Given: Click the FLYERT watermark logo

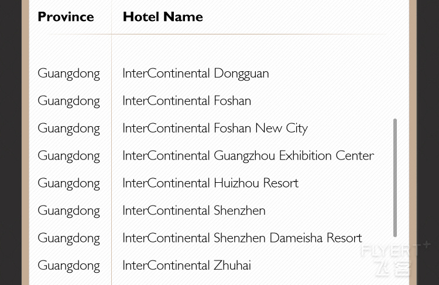Looking at the screenshot, I should (395, 259).
